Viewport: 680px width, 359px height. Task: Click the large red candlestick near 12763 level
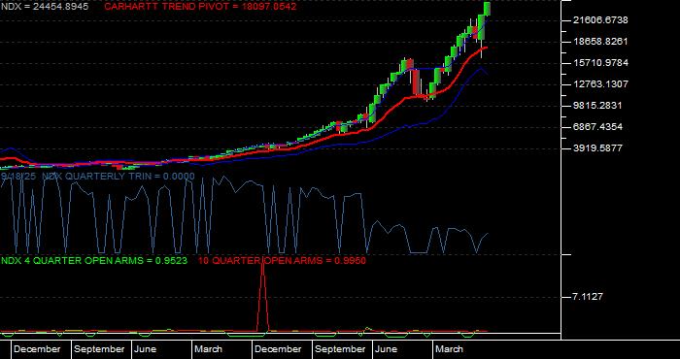(x=417, y=82)
